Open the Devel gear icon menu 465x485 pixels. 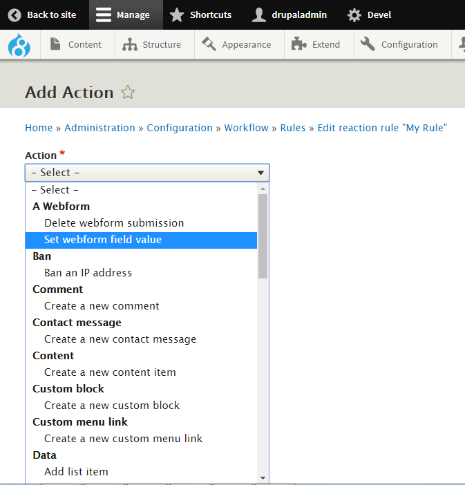354,15
